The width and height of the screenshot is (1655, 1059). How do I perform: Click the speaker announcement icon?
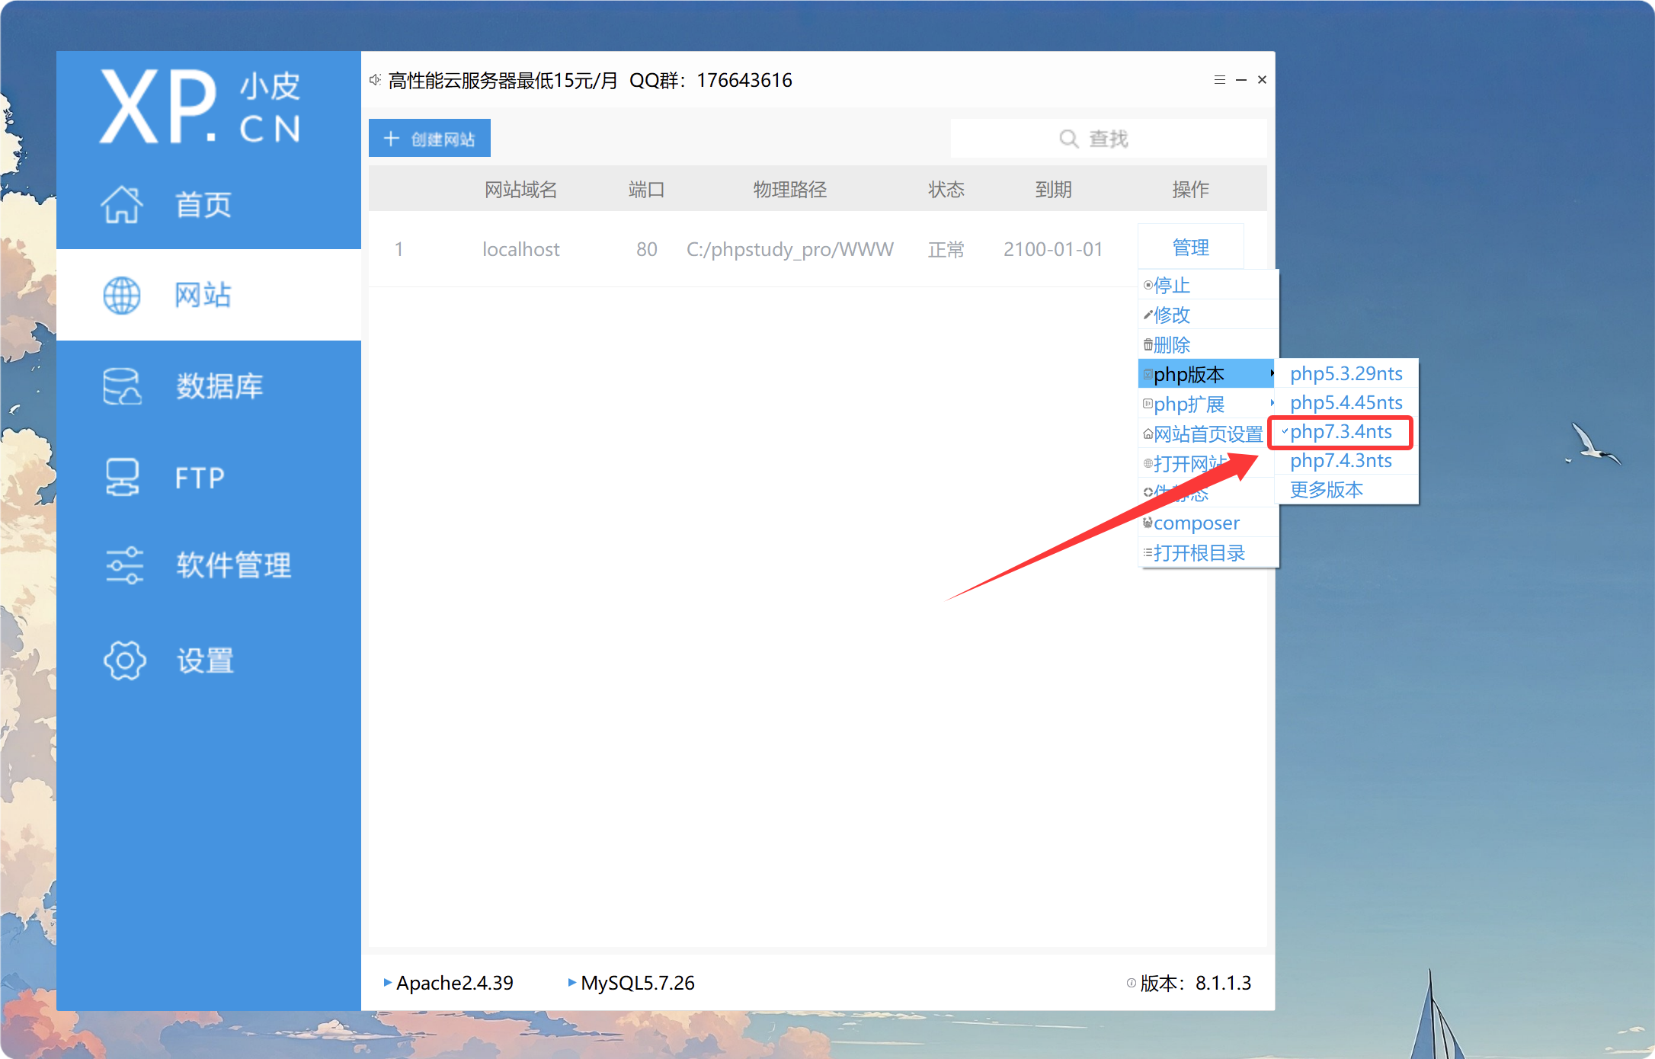375,80
